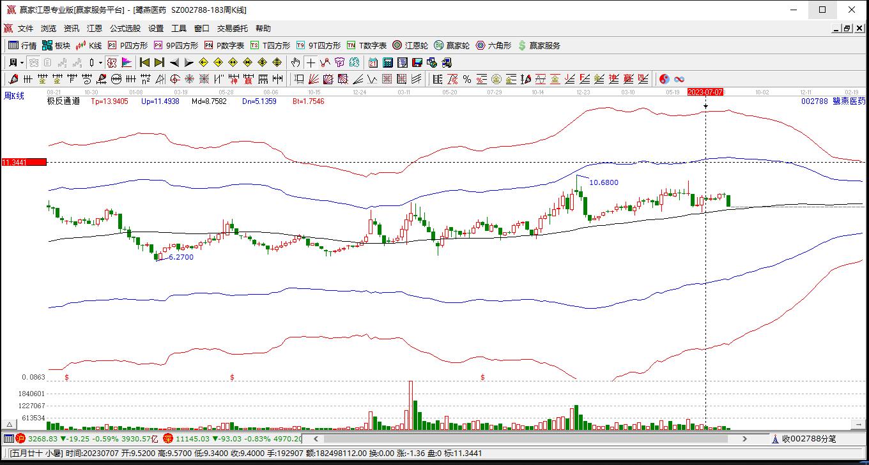This screenshot has height=465, width=869.
Task: Open the T四方形 tool
Action: pyautogui.click(x=270, y=45)
